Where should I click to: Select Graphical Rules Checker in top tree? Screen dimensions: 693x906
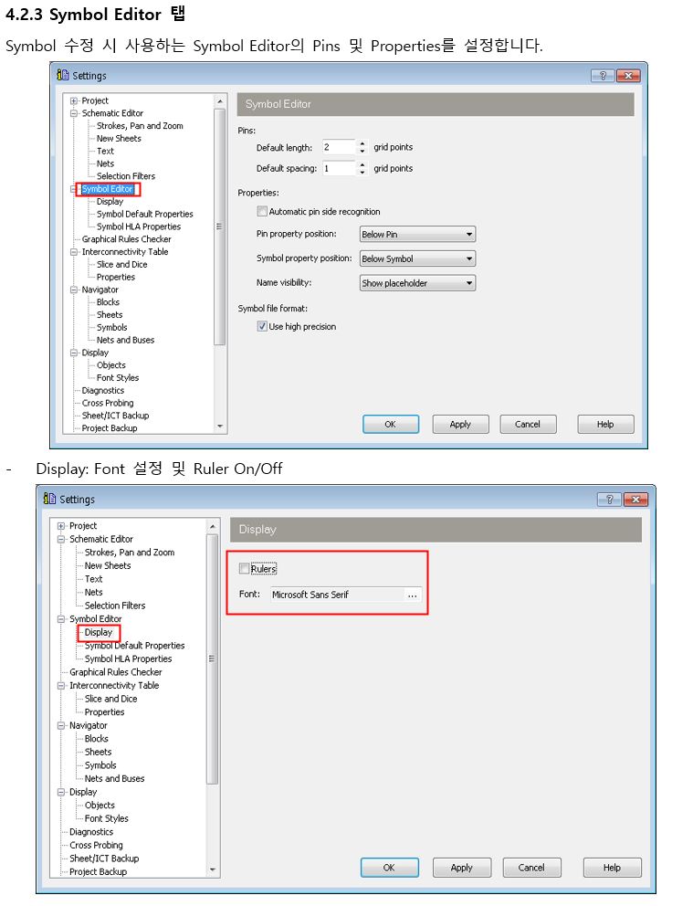coord(126,239)
